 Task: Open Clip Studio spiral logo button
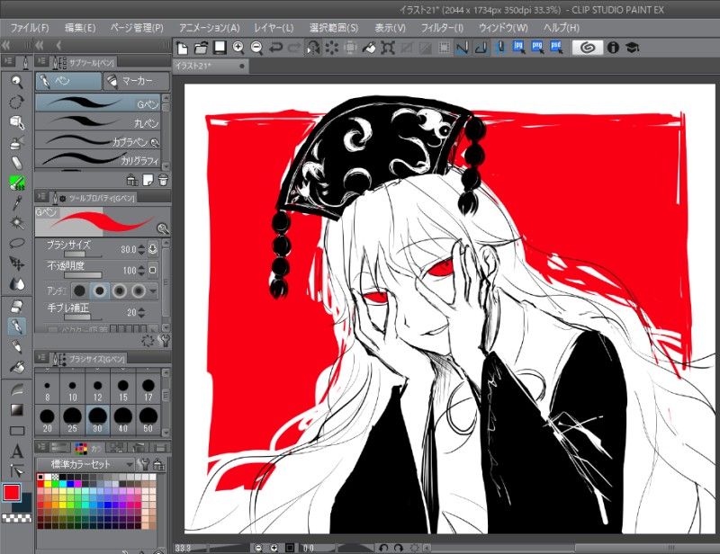coord(588,48)
